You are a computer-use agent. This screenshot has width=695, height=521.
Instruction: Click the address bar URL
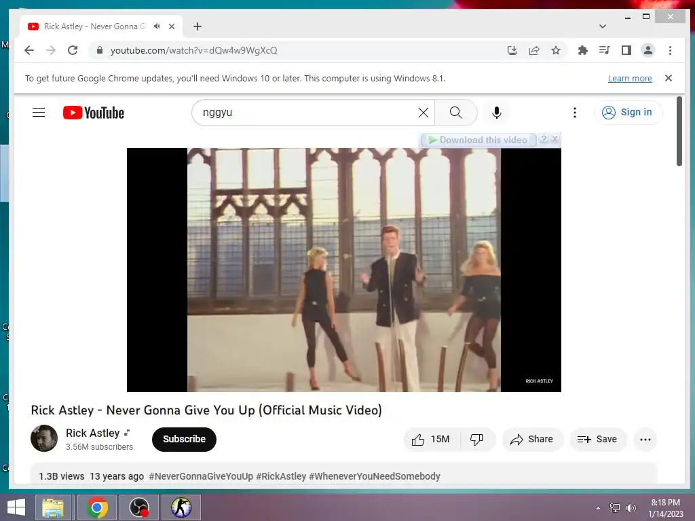(193, 50)
